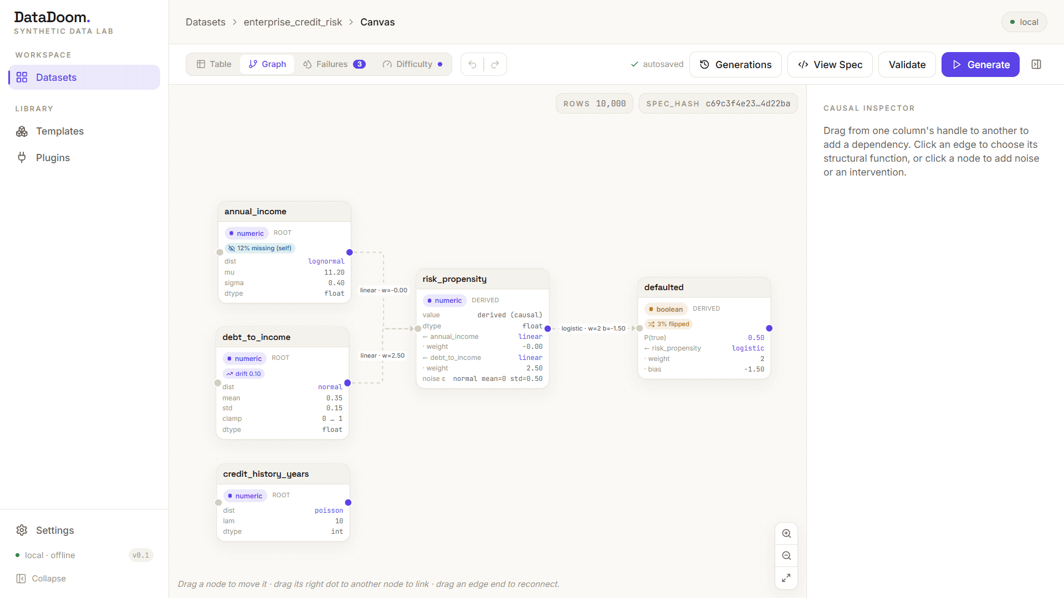Image resolution: width=1064 pixels, height=598 pixels.
Task: Click the 3% flipped badge
Action: [x=669, y=324]
